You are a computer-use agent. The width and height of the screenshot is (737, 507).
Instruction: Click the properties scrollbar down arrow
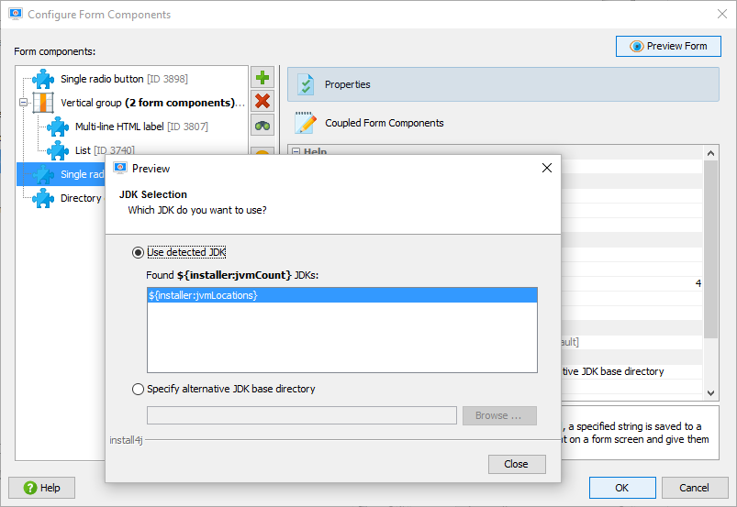pyautogui.click(x=710, y=393)
